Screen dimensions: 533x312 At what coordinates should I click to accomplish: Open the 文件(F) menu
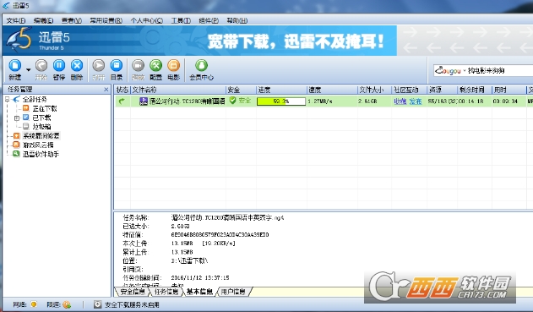[16, 20]
